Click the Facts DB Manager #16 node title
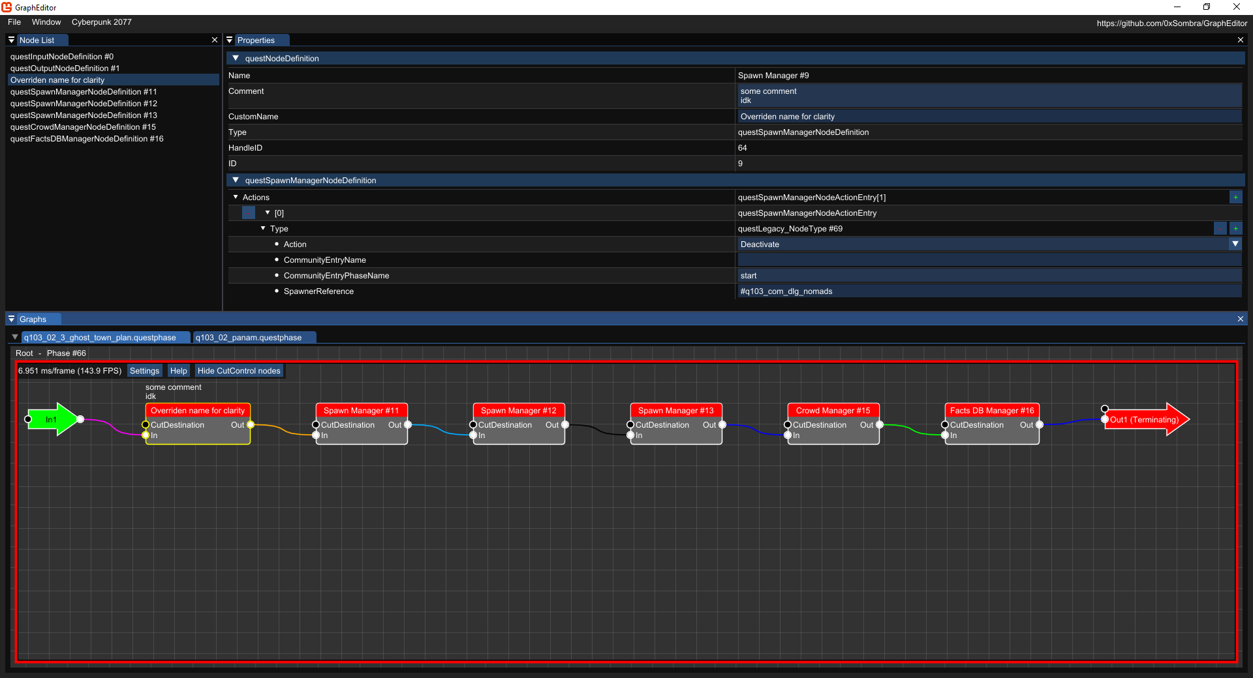1253x678 pixels. [x=992, y=410]
